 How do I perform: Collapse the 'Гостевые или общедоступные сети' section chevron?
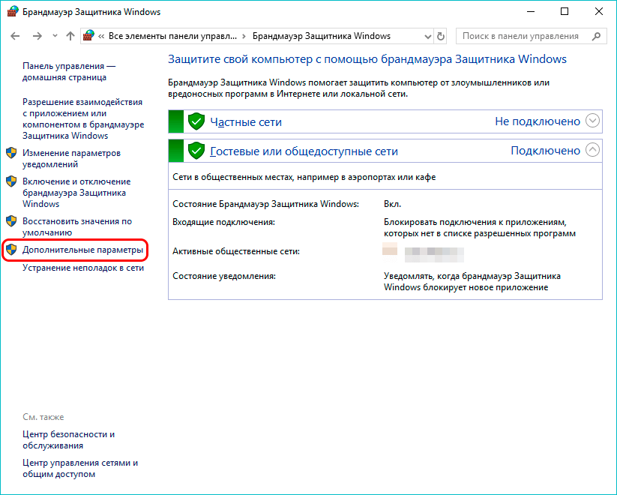pyautogui.click(x=592, y=150)
